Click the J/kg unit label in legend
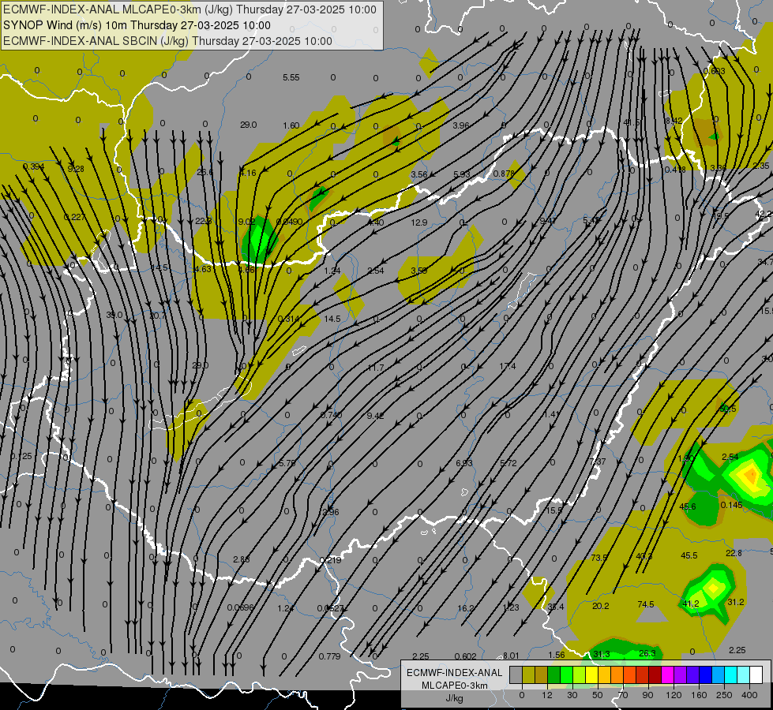The height and width of the screenshot is (710, 773). click(455, 698)
